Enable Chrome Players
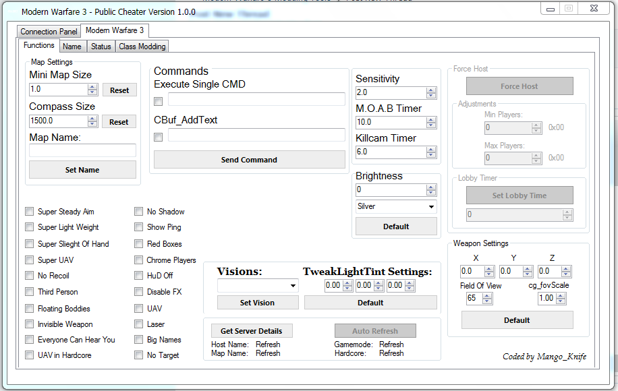The width and height of the screenshot is (618, 391). 138,260
